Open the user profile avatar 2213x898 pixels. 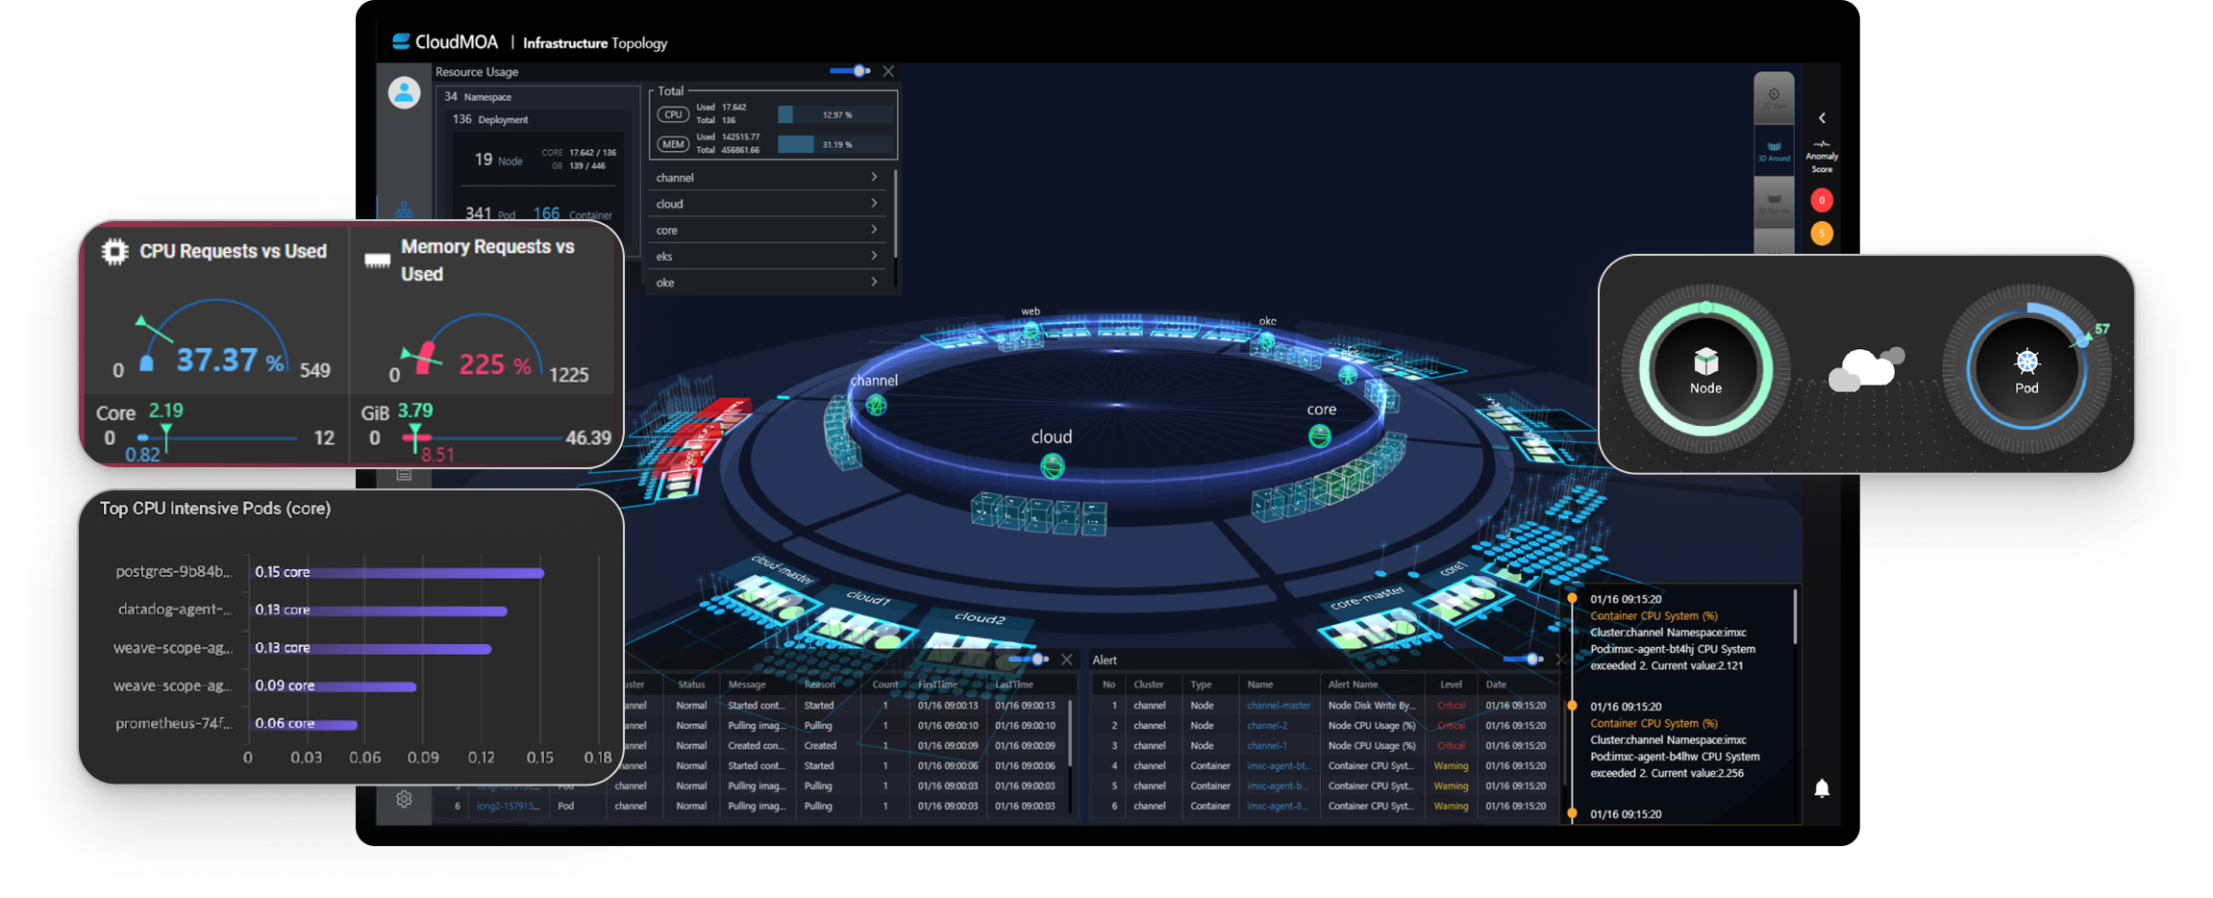click(x=404, y=93)
